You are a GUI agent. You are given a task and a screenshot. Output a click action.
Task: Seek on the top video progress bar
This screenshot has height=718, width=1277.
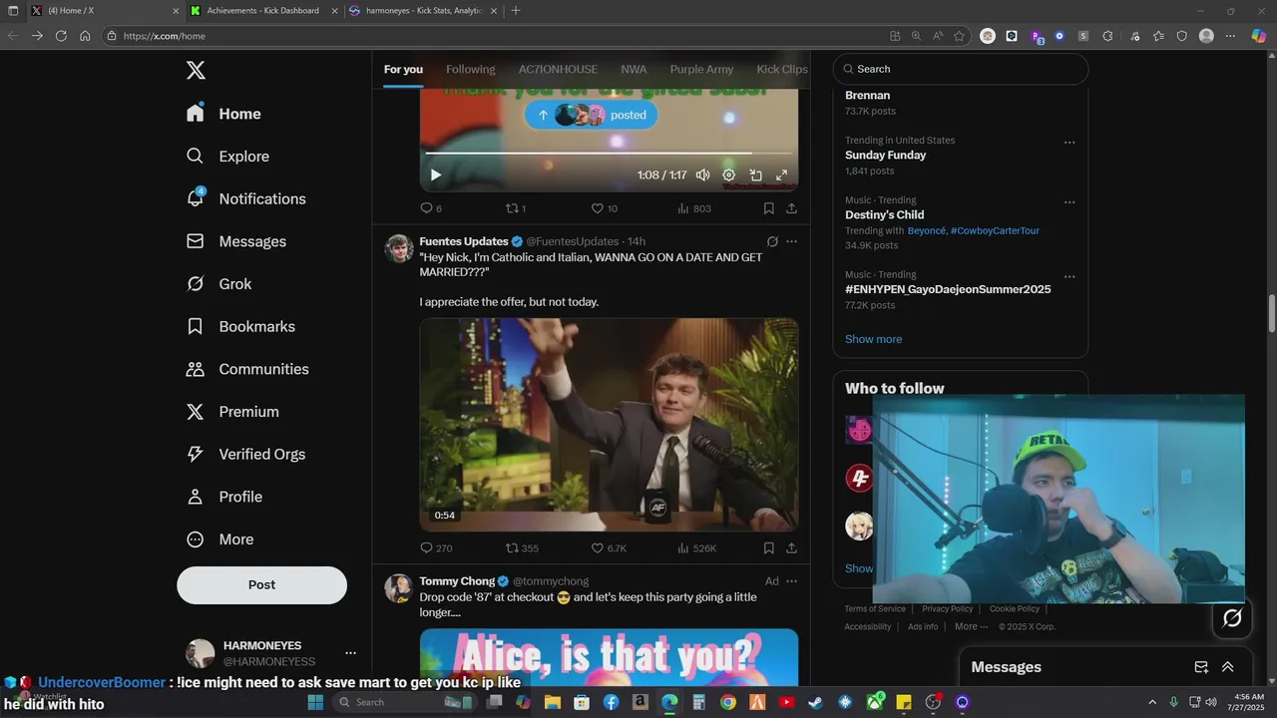pyautogui.click(x=609, y=153)
